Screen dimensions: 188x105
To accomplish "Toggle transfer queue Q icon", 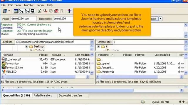I will click(x=33, y=11).
